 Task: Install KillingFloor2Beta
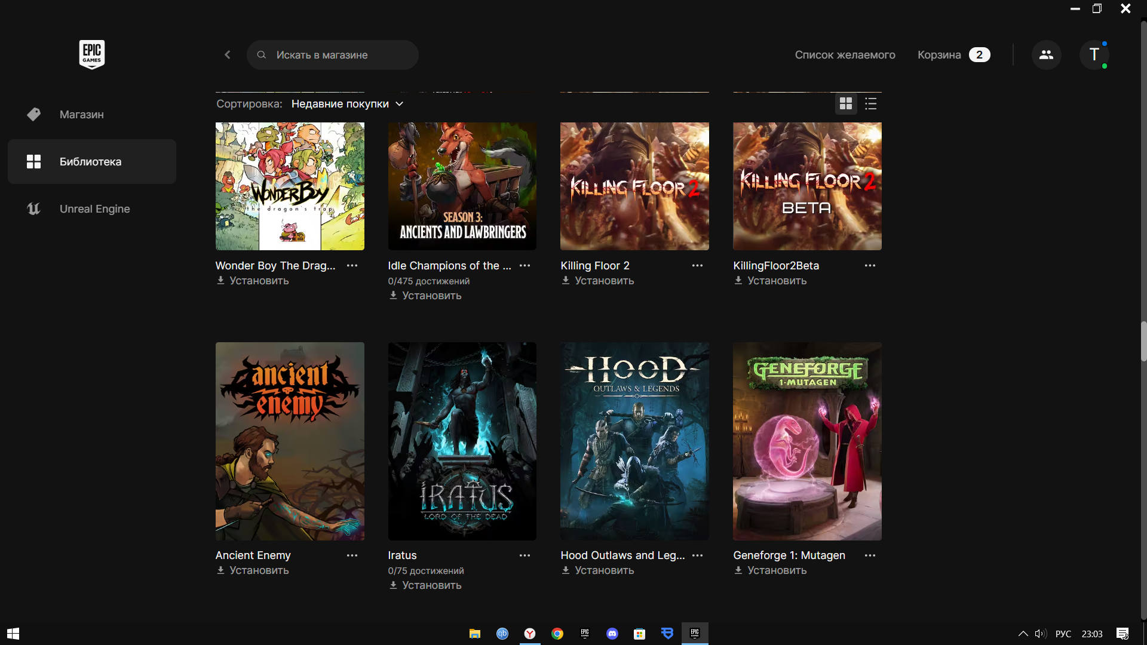coord(771,281)
